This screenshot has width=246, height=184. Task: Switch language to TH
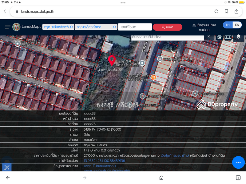point(228,25)
